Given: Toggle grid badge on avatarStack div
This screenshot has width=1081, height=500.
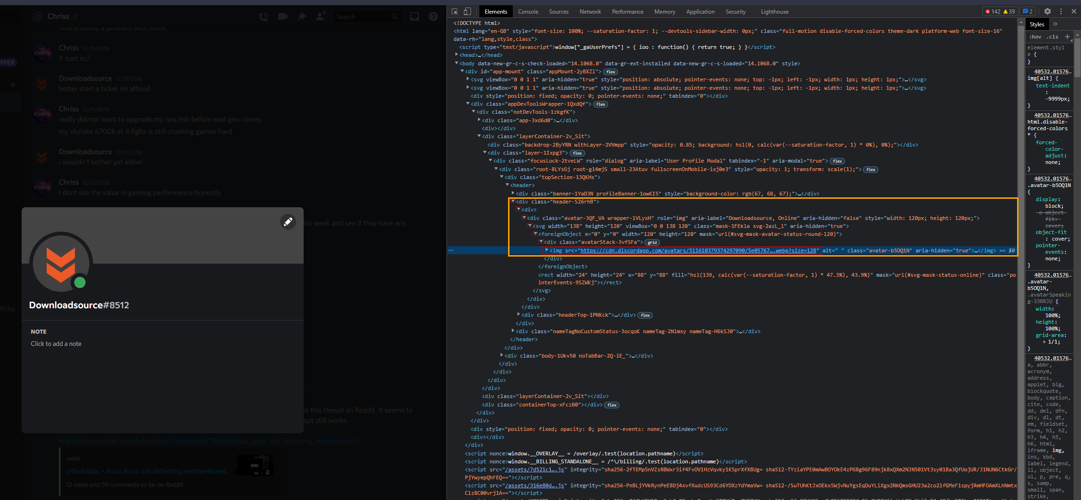Looking at the screenshot, I should pos(652,242).
